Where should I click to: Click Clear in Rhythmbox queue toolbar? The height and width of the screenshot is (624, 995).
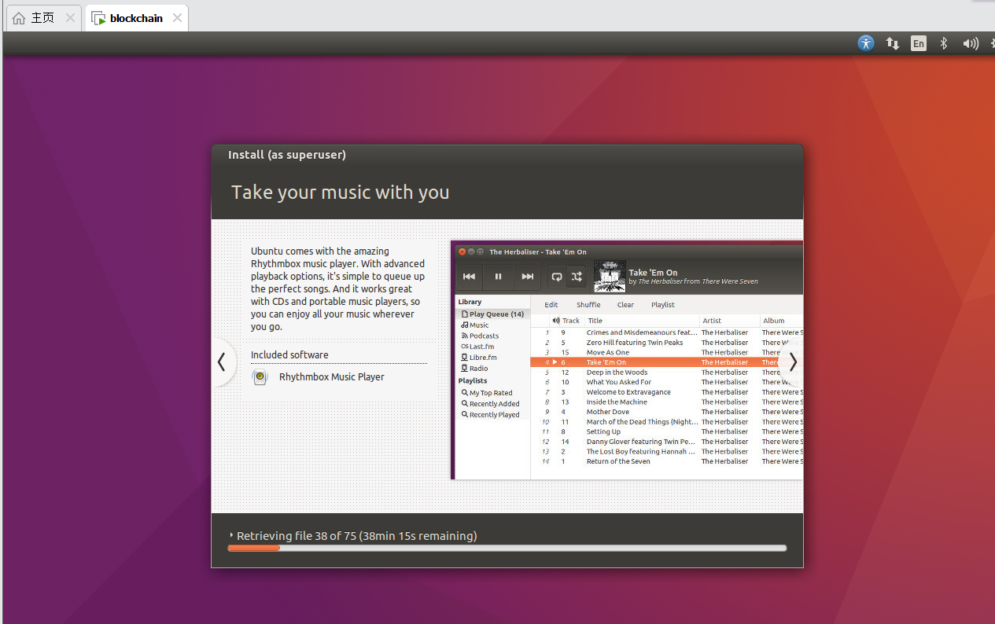pyautogui.click(x=625, y=305)
